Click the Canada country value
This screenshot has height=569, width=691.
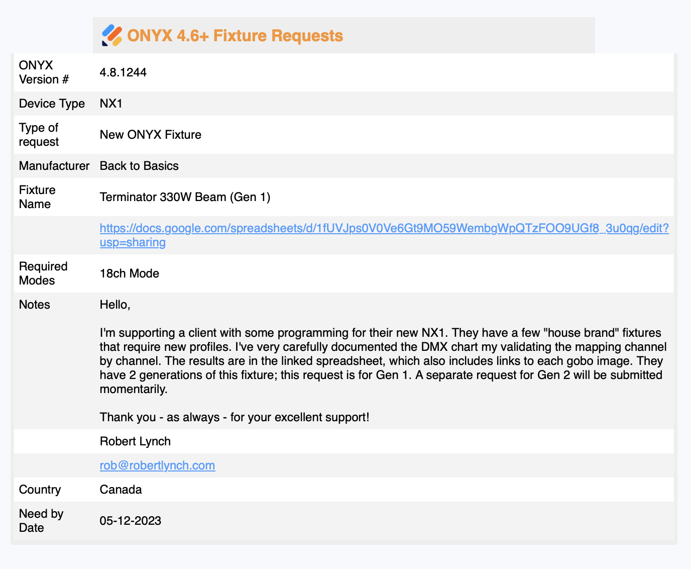coord(121,490)
